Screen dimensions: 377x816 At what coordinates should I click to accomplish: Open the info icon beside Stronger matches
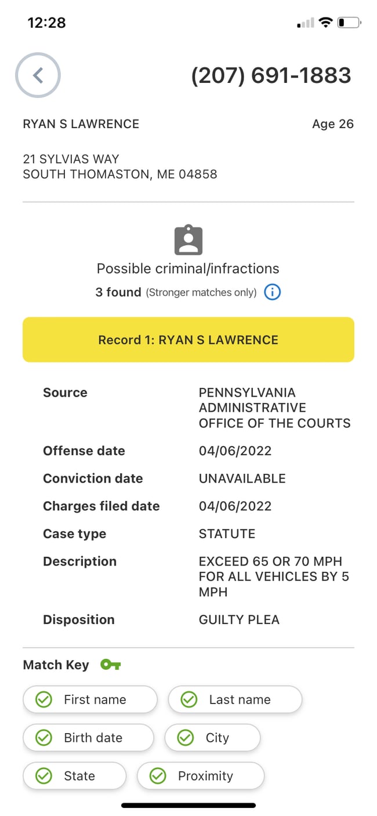point(272,292)
